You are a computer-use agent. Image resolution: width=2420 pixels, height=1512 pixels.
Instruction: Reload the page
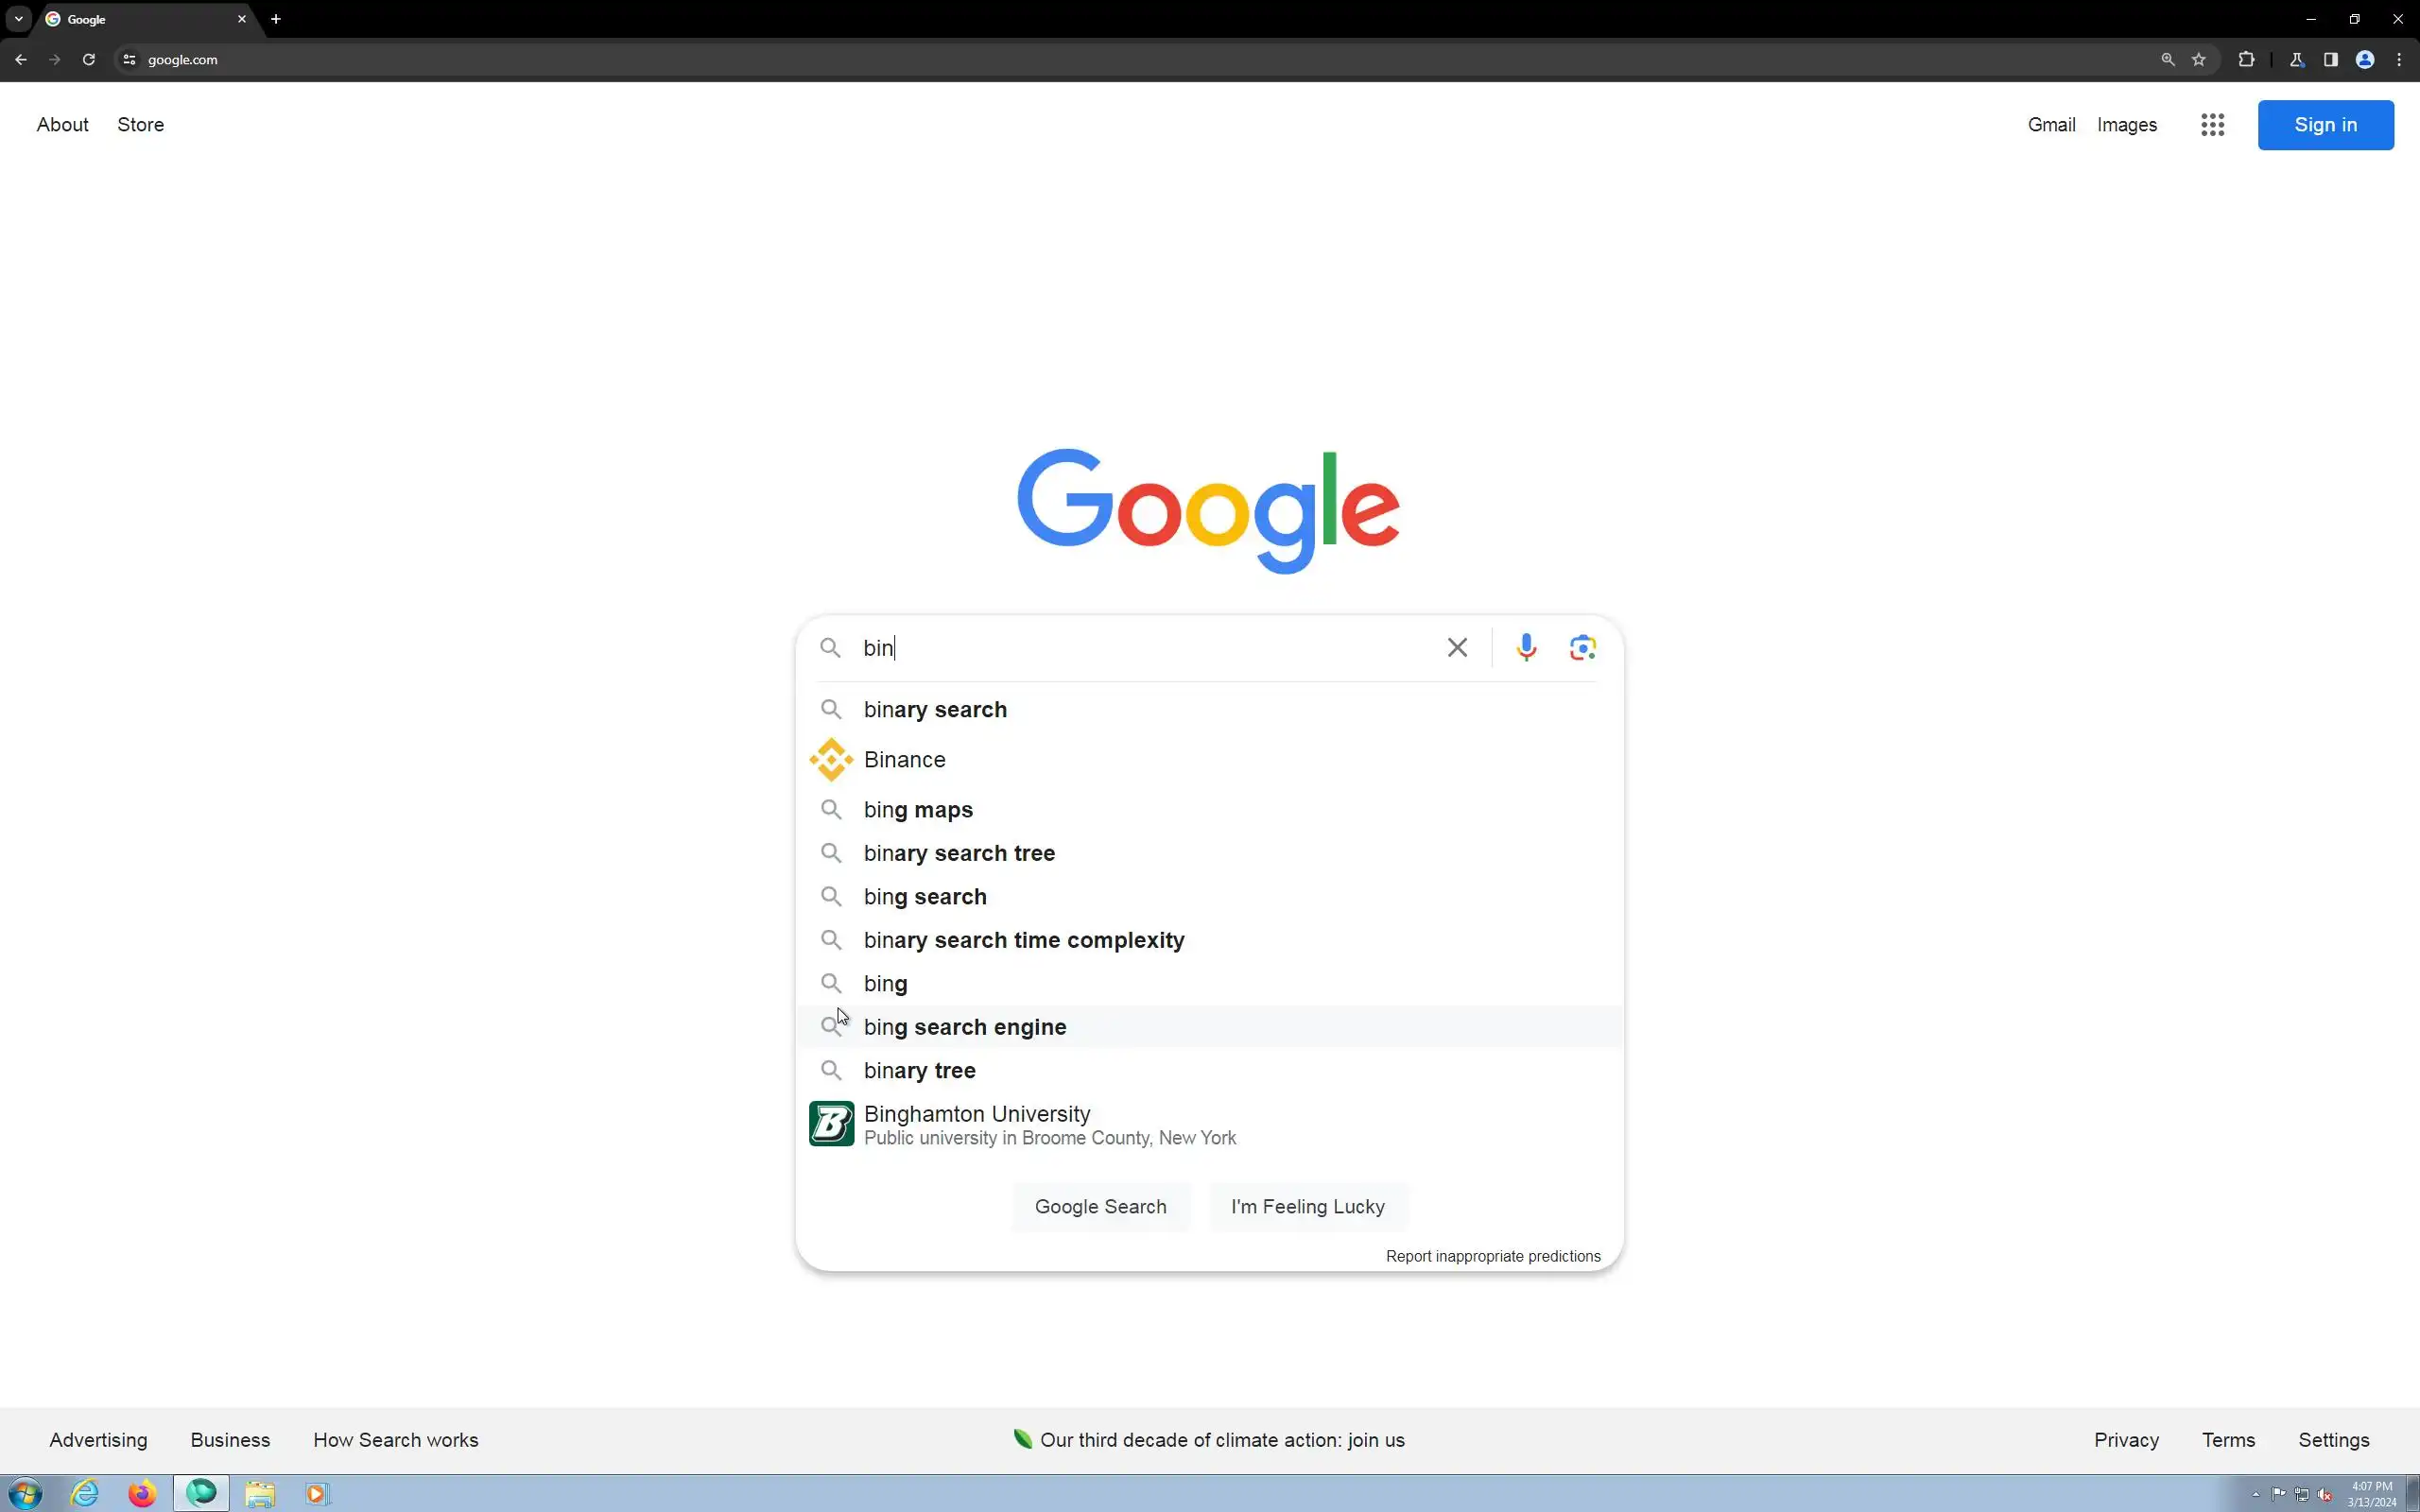coord(89,60)
